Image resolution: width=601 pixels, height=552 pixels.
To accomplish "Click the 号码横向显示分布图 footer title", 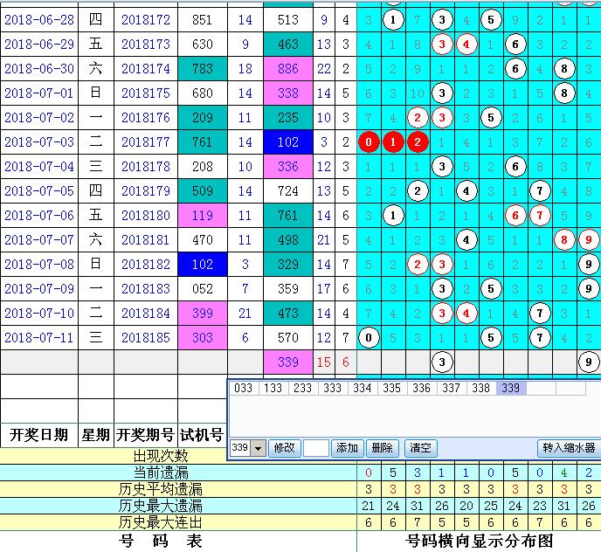I will click(479, 542).
